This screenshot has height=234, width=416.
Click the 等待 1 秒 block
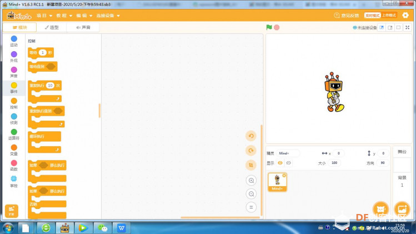tap(41, 53)
